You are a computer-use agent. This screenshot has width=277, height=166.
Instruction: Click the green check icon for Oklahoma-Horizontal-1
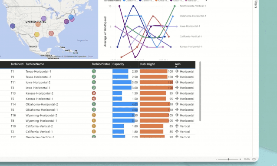[x=94, y=110]
